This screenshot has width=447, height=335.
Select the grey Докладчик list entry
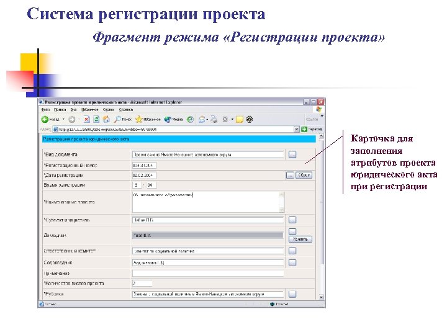tap(207, 235)
